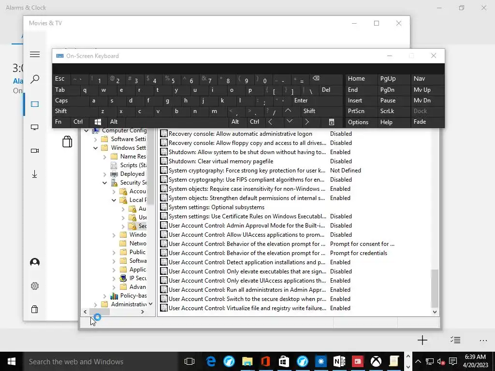Expand the Software Settings tree node
Screen dimensions: 495x371
96,139
